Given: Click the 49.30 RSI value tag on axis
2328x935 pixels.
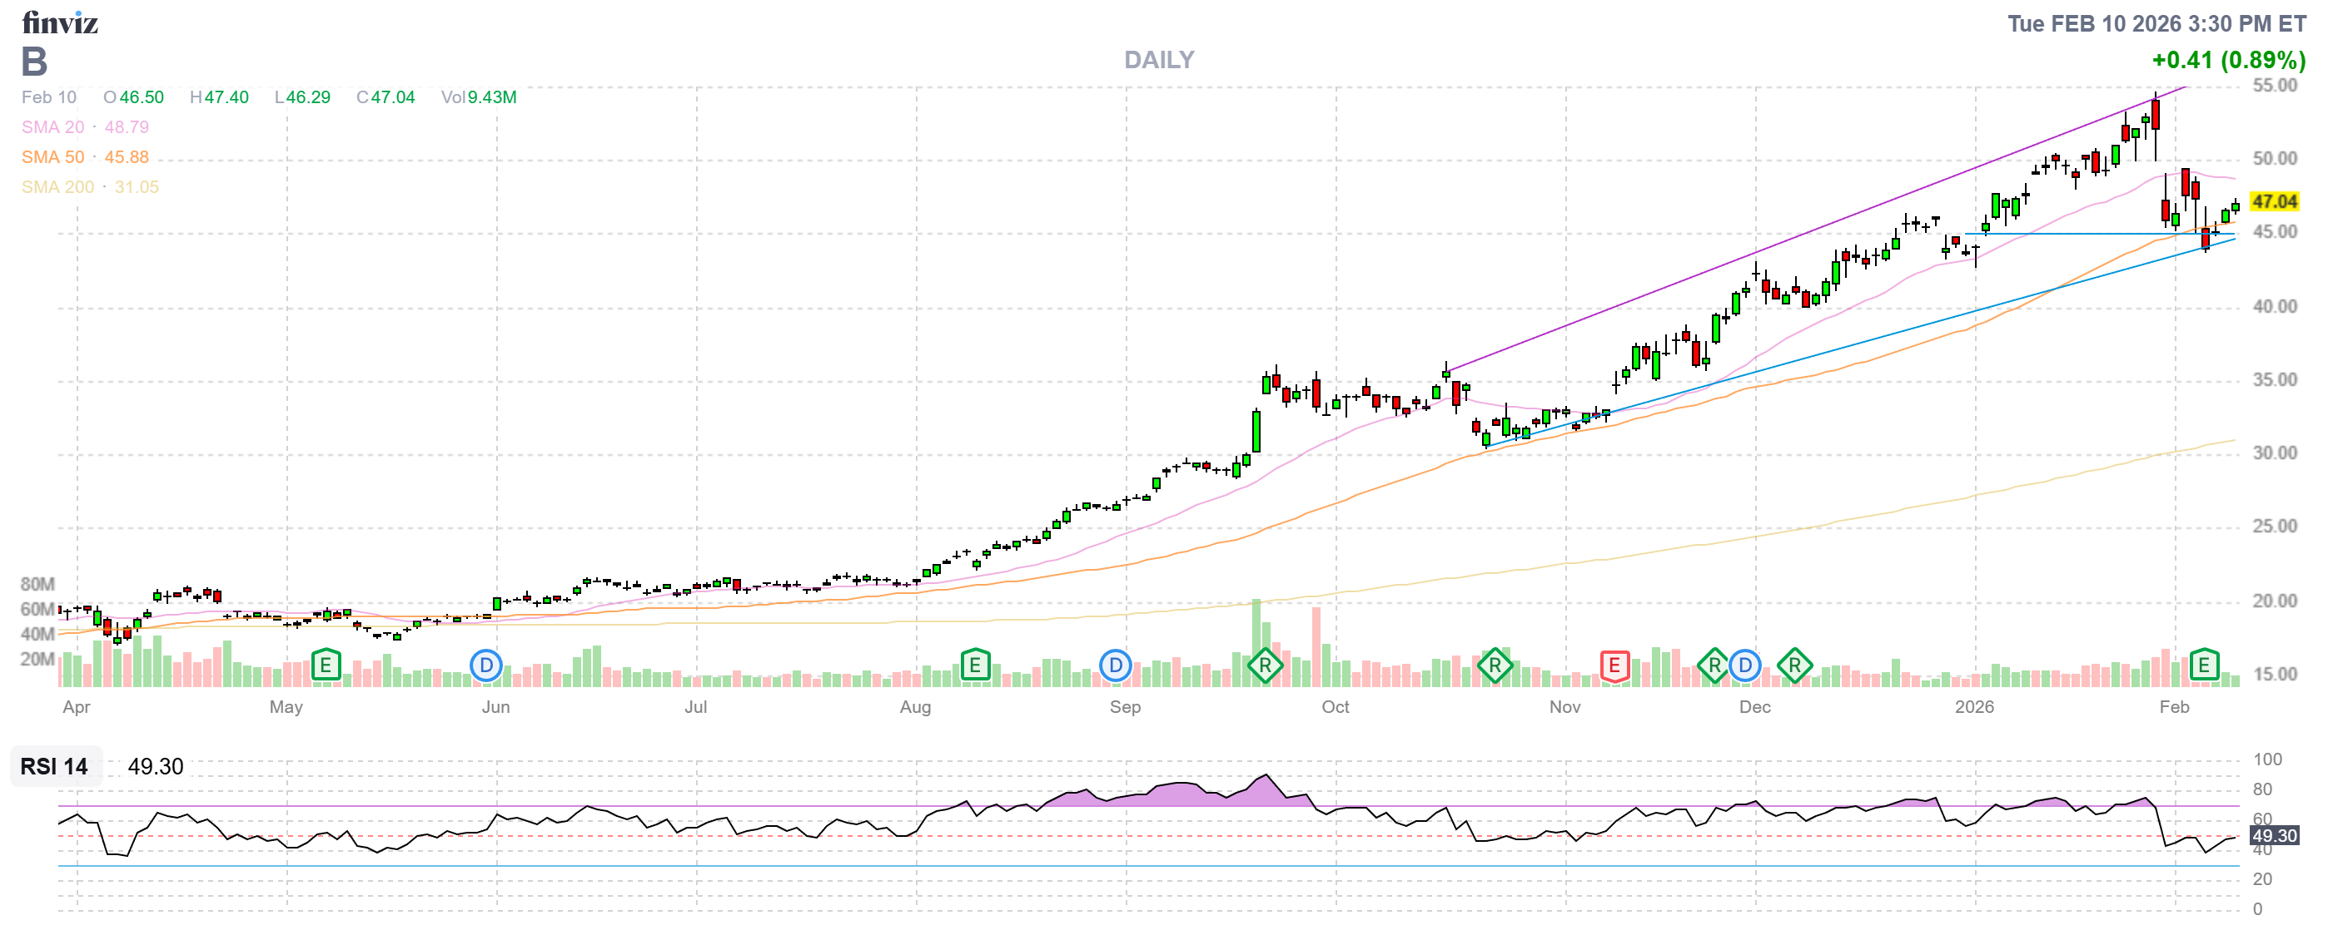Looking at the screenshot, I should pos(2273,836).
